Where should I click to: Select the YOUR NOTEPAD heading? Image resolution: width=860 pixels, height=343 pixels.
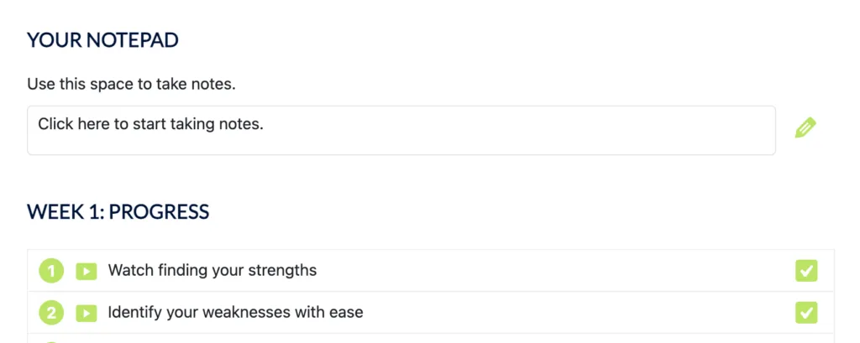click(x=102, y=40)
